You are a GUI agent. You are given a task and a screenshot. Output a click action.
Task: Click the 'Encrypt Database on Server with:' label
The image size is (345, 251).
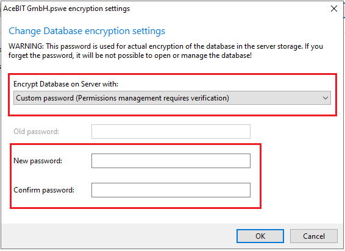coord(66,84)
